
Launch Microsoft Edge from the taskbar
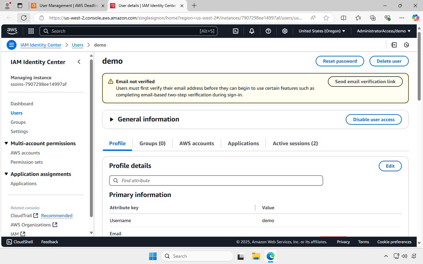pyautogui.click(x=271, y=256)
